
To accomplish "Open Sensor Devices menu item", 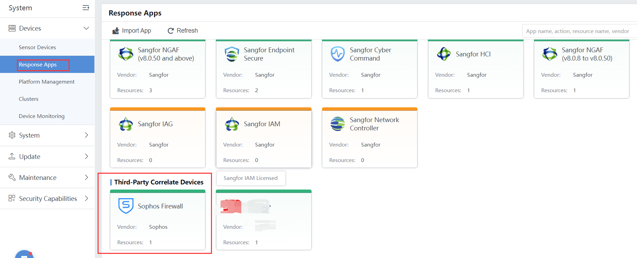I will (x=37, y=47).
